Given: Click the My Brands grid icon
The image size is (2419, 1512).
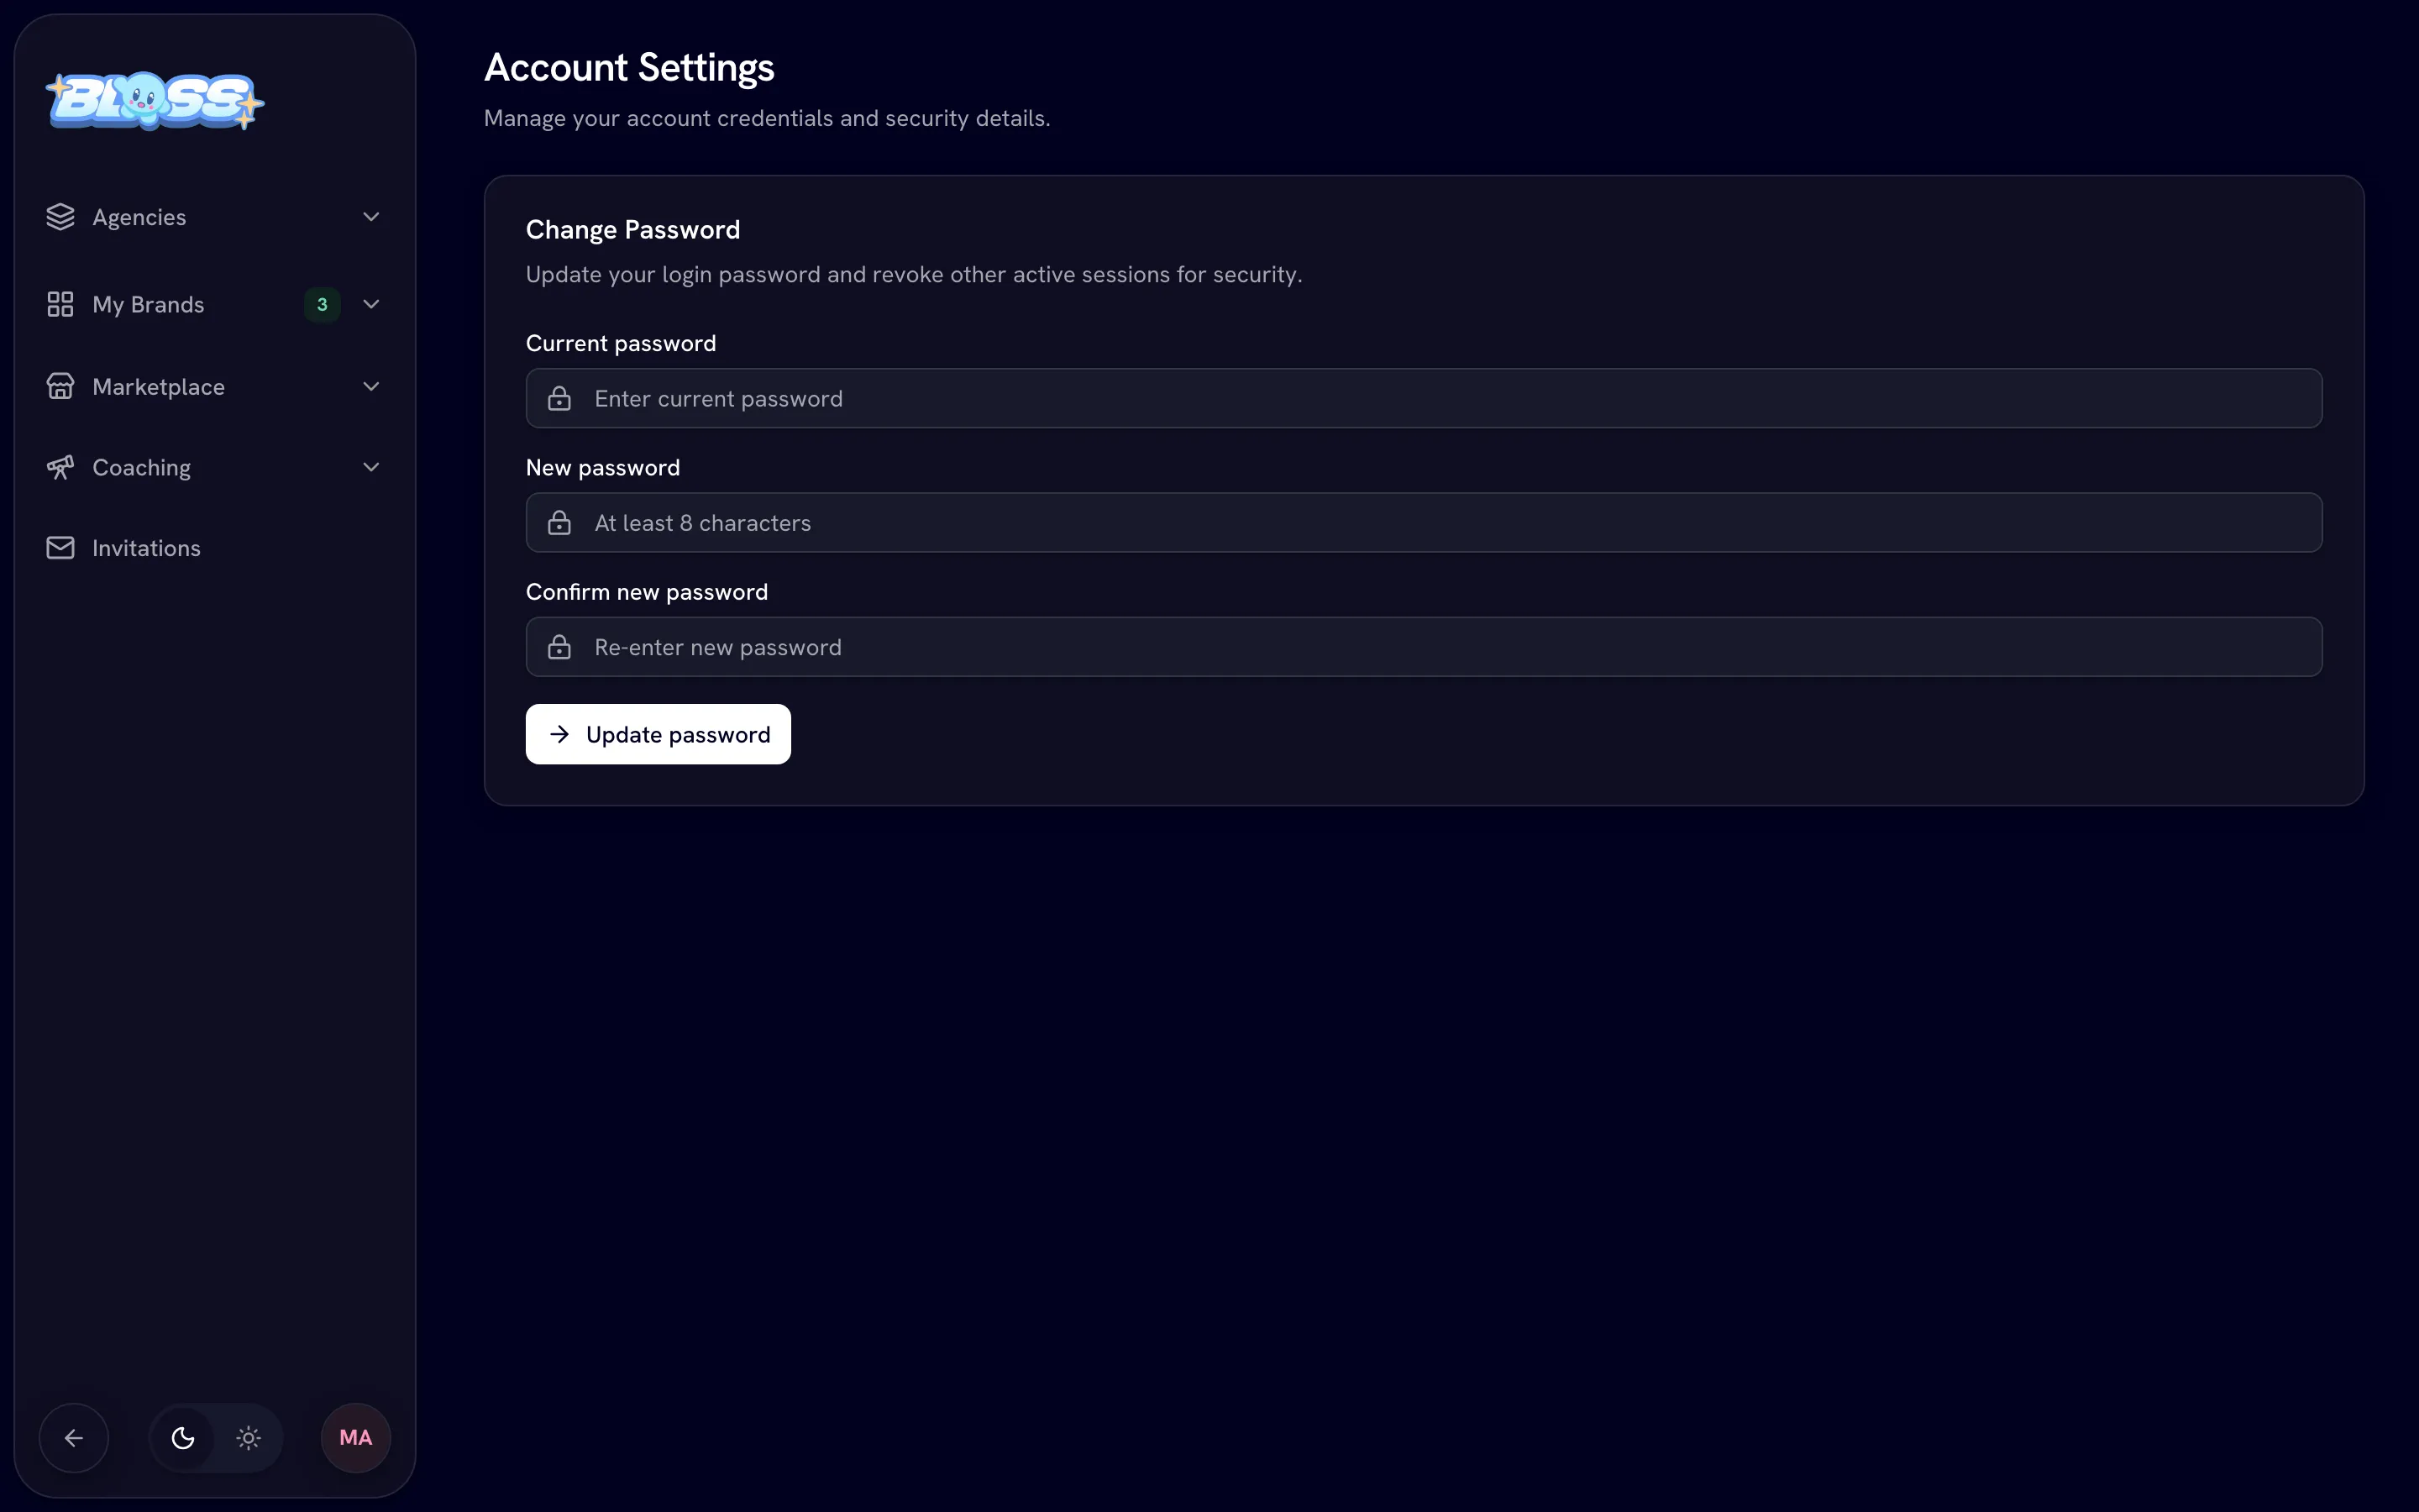Looking at the screenshot, I should [60, 304].
